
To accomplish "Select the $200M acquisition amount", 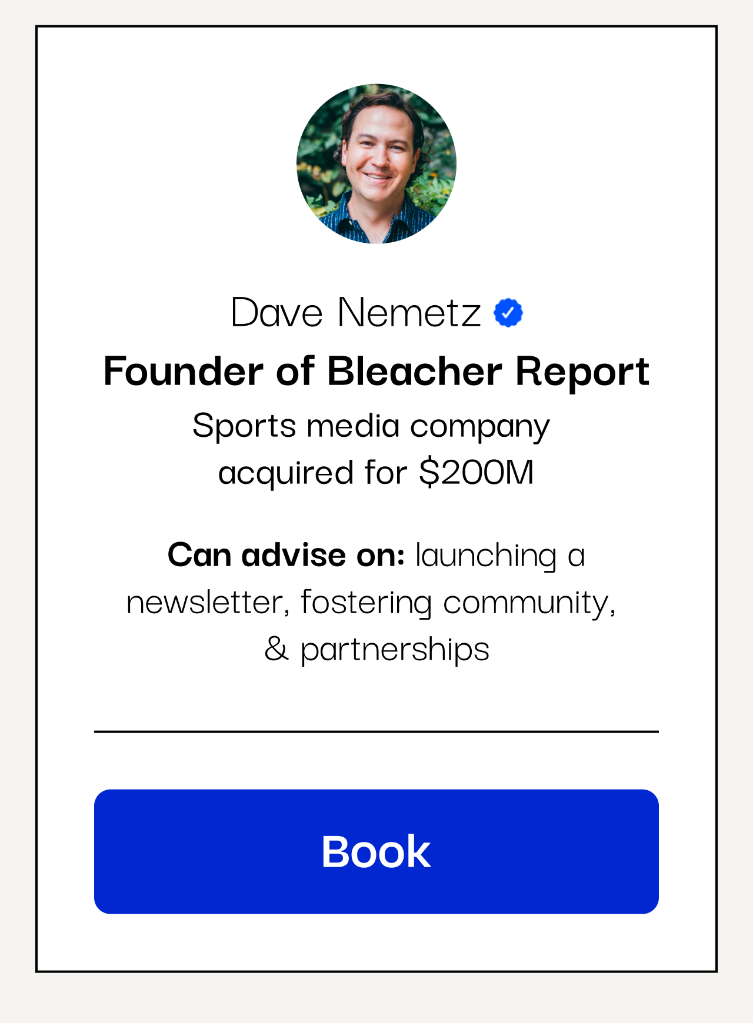I will tap(477, 472).
